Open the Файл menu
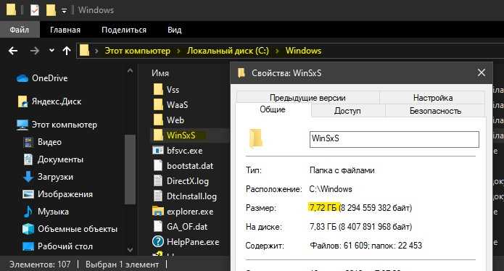The width and height of the screenshot is (504, 271). point(20,30)
